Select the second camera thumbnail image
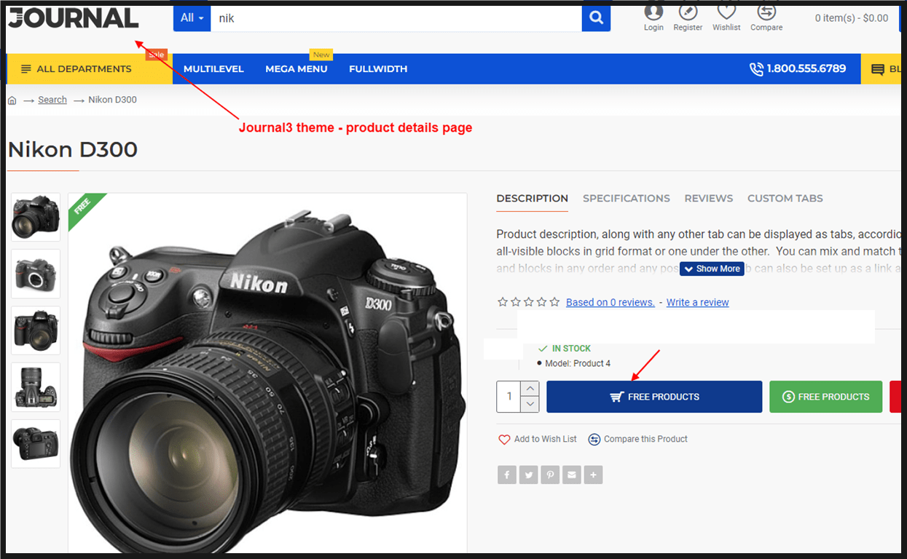Viewport: 907px width, 559px height. pos(36,274)
